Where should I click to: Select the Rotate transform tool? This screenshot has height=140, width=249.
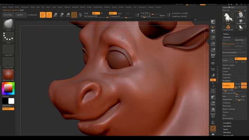coord(68,15)
